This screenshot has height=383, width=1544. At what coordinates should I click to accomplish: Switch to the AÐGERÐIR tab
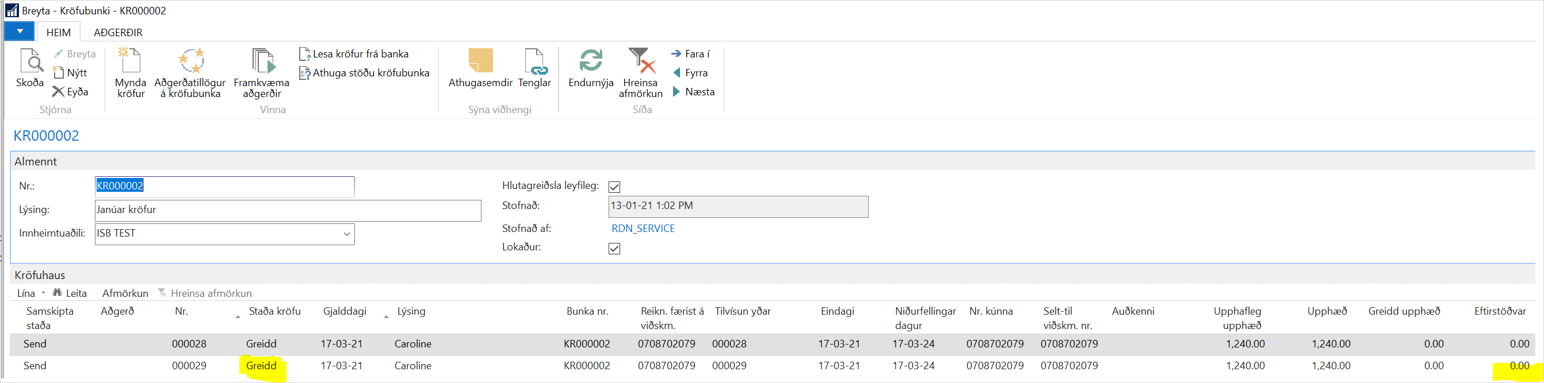point(118,32)
